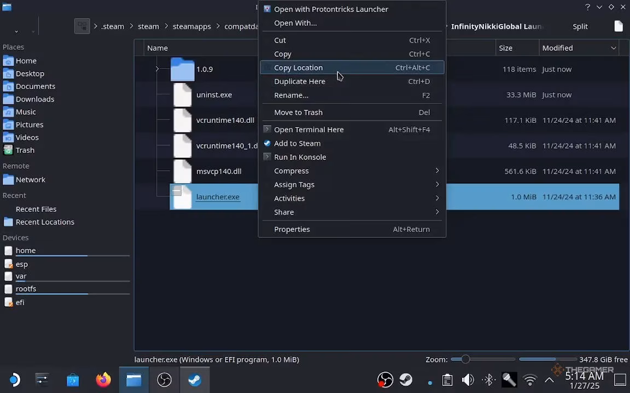The image size is (630, 393).
Task: Choose Add to Steam menu entry
Action: click(x=297, y=143)
